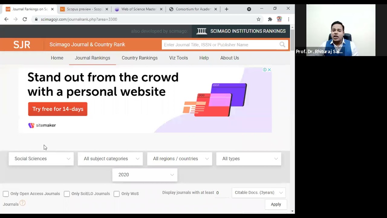Viewport: 387px width, 218px height.
Task: Bookmark this page with the star icon
Action: pos(259,19)
